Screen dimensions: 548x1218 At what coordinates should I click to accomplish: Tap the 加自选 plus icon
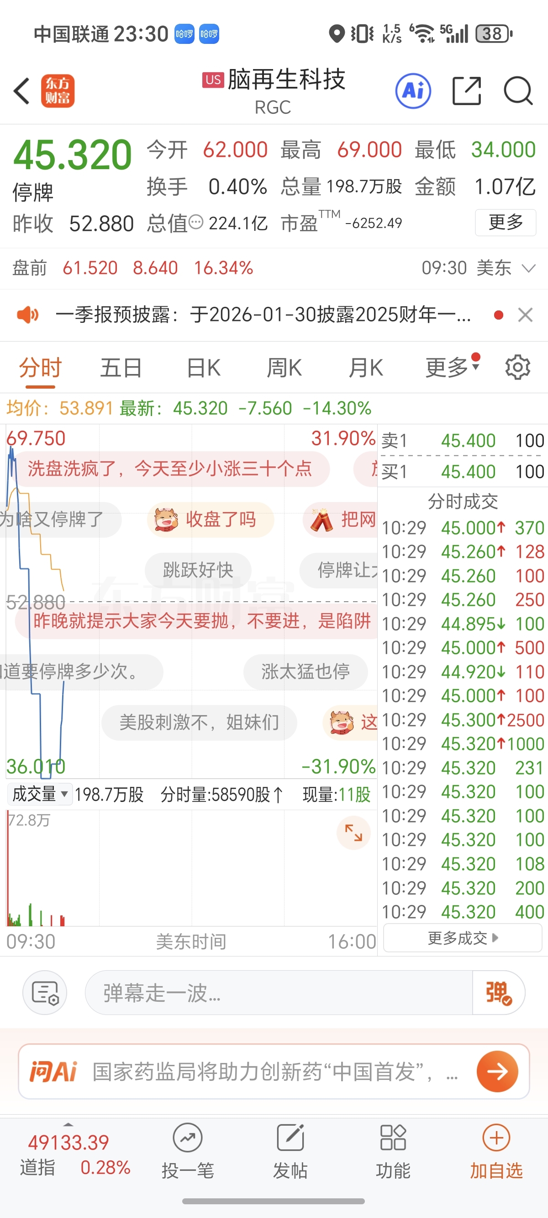click(496, 1138)
